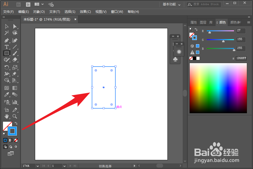253x169 pixels.
Task: Switch to the 属性 panel tab
Action: click(194, 22)
